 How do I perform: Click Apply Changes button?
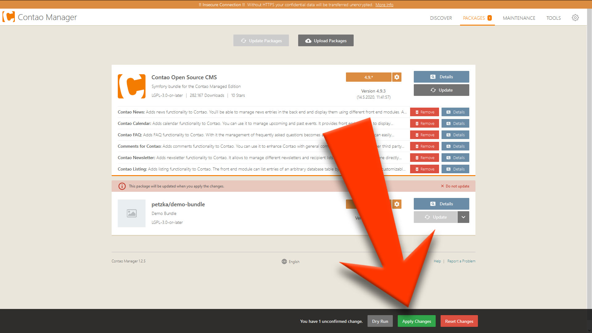417,321
